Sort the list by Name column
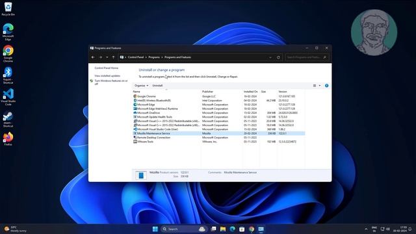 [166, 92]
